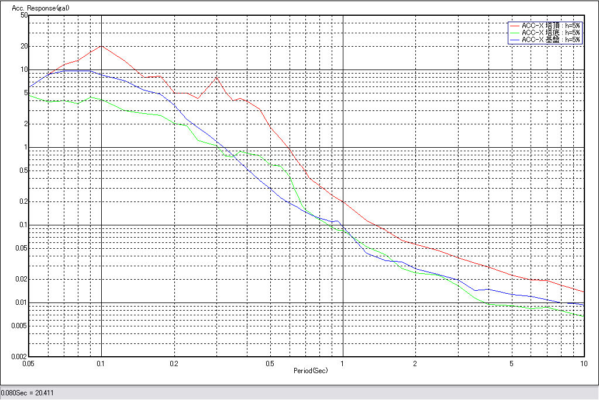Click the red line swatch in the legend
Viewport: 599px width, 400px height.
(x=515, y=26)
